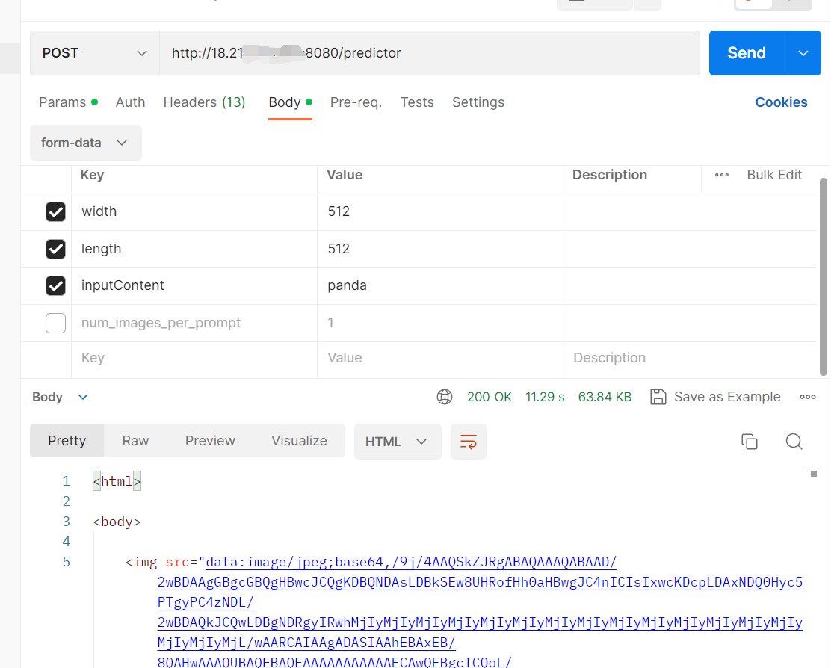The image size is (840, 668).
Task: Click Save as Example
Action: (x=715, y=397)
